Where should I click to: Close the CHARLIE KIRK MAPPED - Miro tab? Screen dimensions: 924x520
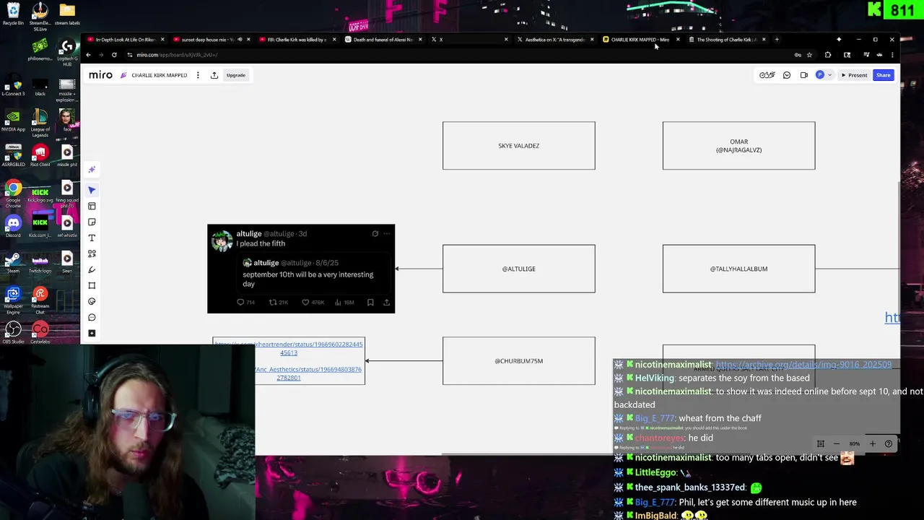click(x=678, y=40)
